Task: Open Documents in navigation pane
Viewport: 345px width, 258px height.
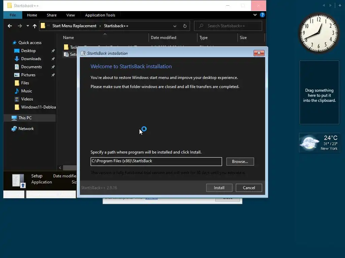Action: 31,67
